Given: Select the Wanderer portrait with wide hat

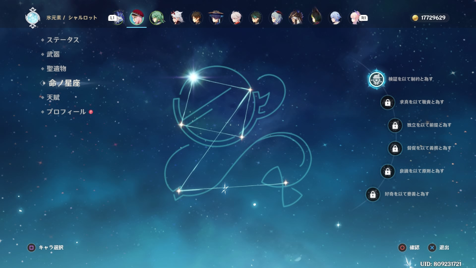Looking at the screenshot, I should [216, 18].
